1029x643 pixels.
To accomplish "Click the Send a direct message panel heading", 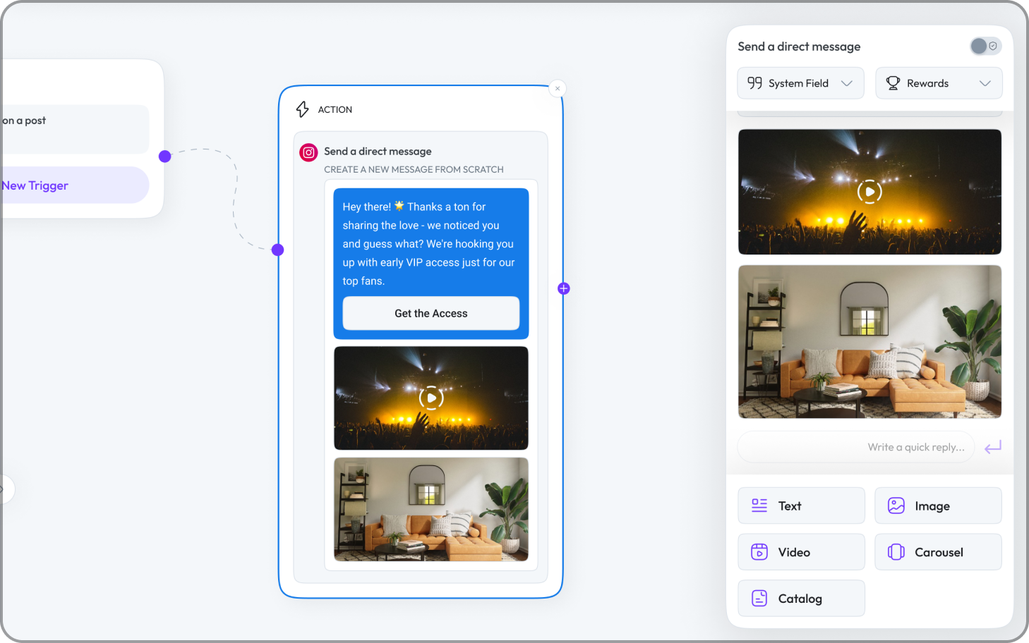I will (799, 47).
